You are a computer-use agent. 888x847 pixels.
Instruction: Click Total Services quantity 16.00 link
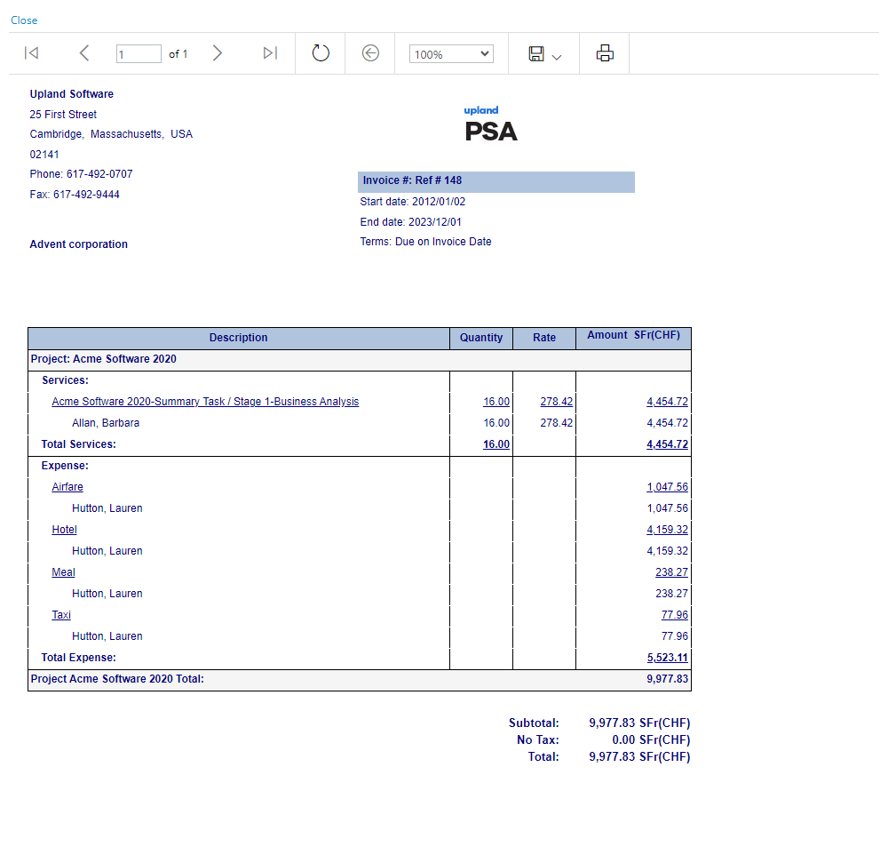(x=496, y=444)
